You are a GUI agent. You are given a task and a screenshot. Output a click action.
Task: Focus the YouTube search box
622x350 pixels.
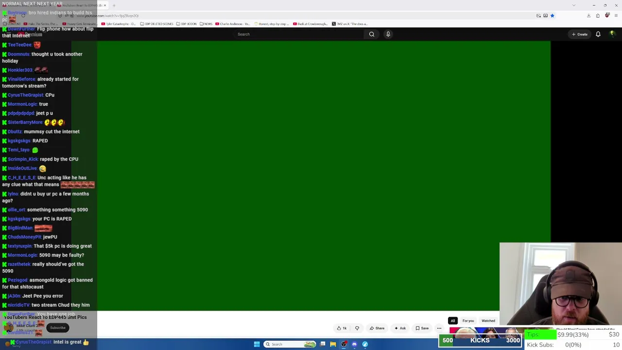pos(299,34)
